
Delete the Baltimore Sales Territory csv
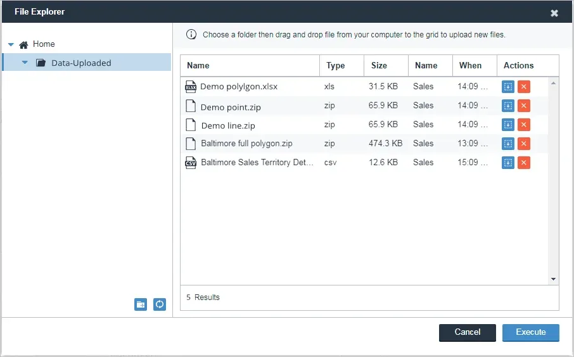(x=524, y=163)
